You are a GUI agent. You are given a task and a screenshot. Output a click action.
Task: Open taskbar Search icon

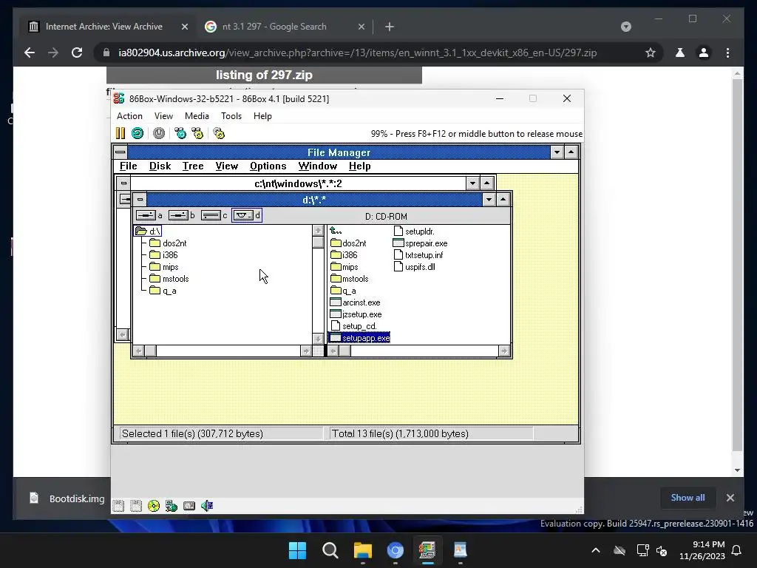point(330,550)
